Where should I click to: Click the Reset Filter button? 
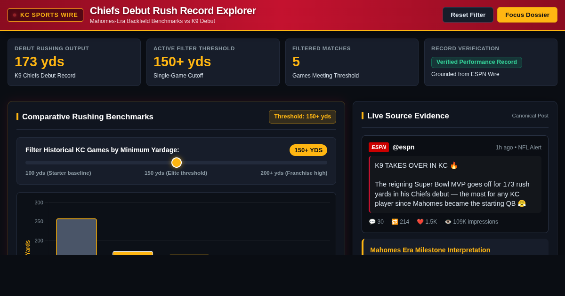click(x=468, y=15)
